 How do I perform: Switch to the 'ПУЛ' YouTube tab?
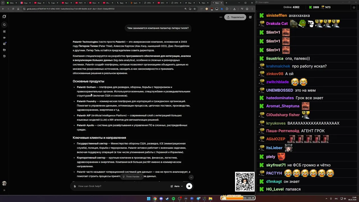point(80,3)
